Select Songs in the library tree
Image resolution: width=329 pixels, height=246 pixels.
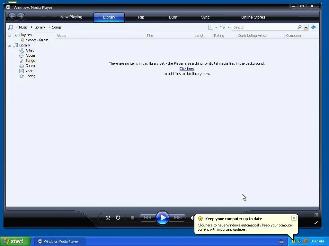[x=30, y=61]
